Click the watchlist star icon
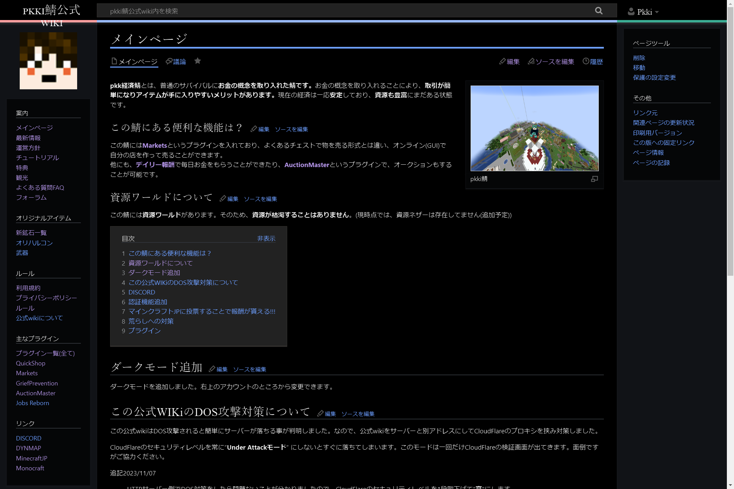Viewport: 734px width, 489px height. [197, 61]
